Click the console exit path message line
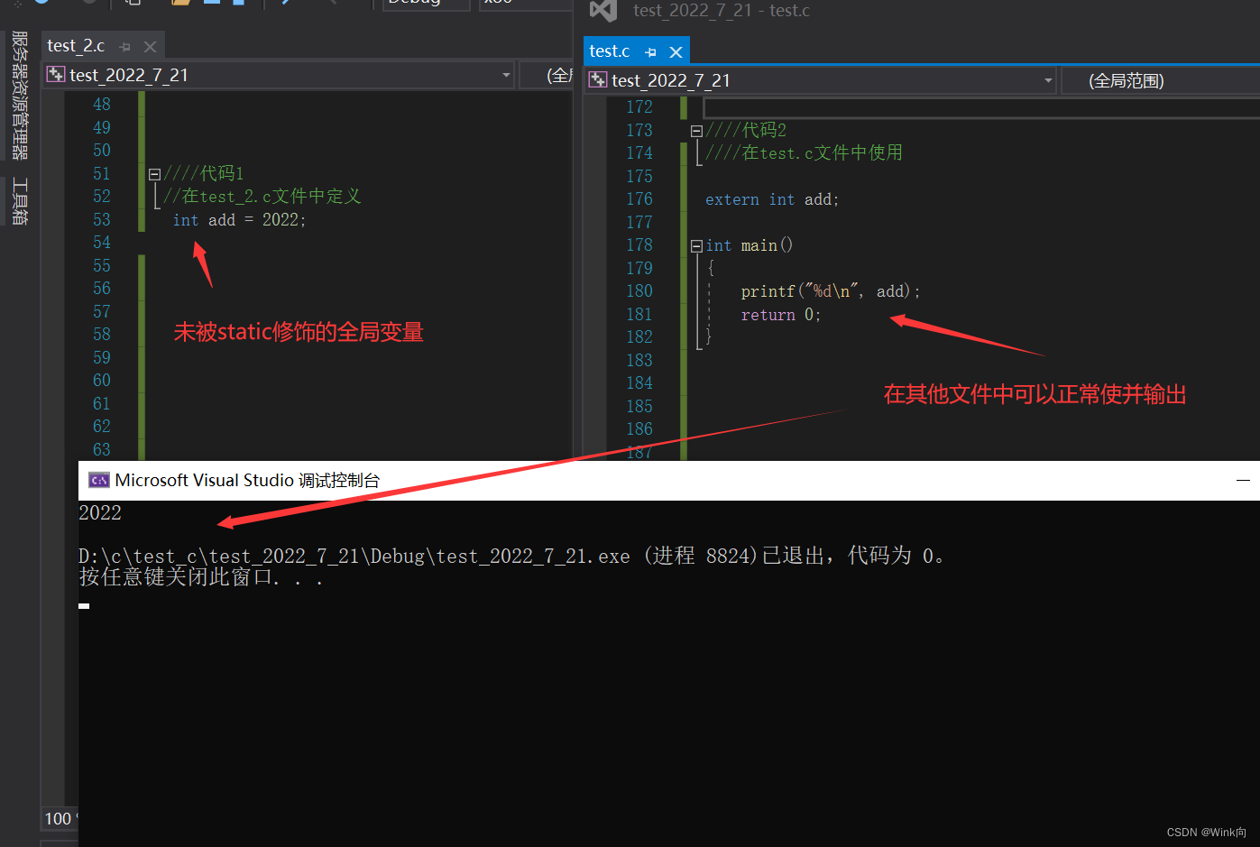This screenshot has height=847, width=1260. pyautogui.click(x=512, y=556)
